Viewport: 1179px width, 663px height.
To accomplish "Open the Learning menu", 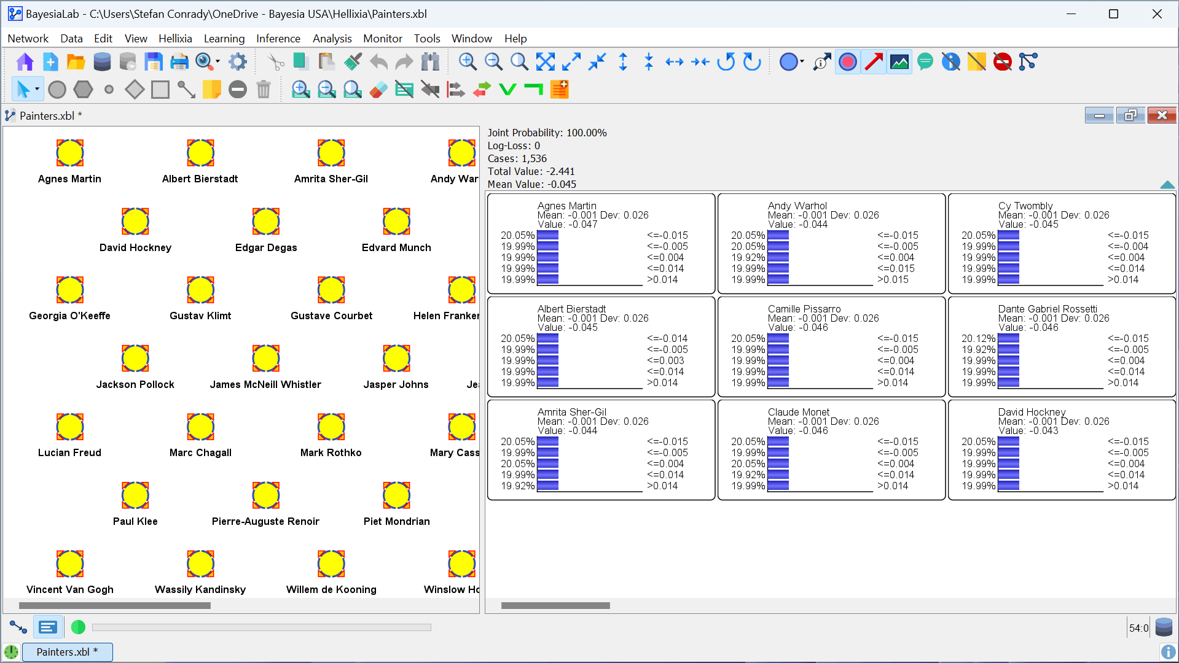I will click(x=224, y=39).
